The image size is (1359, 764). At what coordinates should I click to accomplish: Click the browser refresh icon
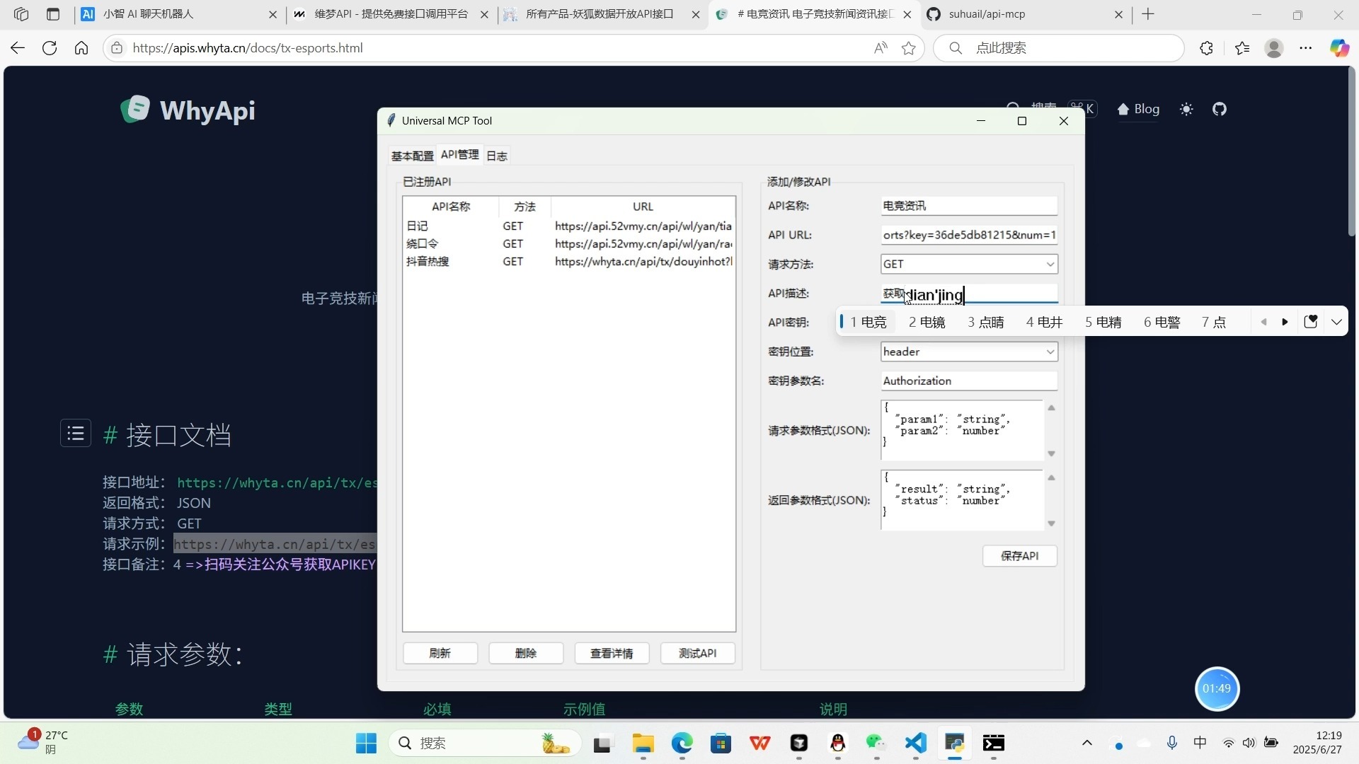click(50, 48)
